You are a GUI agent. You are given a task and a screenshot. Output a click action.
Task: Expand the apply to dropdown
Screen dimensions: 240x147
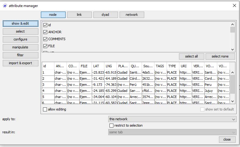(x=172, y=119)
